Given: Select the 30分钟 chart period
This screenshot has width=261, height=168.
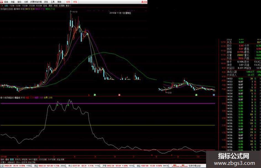Looking at the screenshot, I should click(x=32, y=6).
